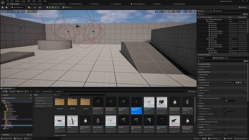Open the Lit view mode dropdown

point(18,12)
